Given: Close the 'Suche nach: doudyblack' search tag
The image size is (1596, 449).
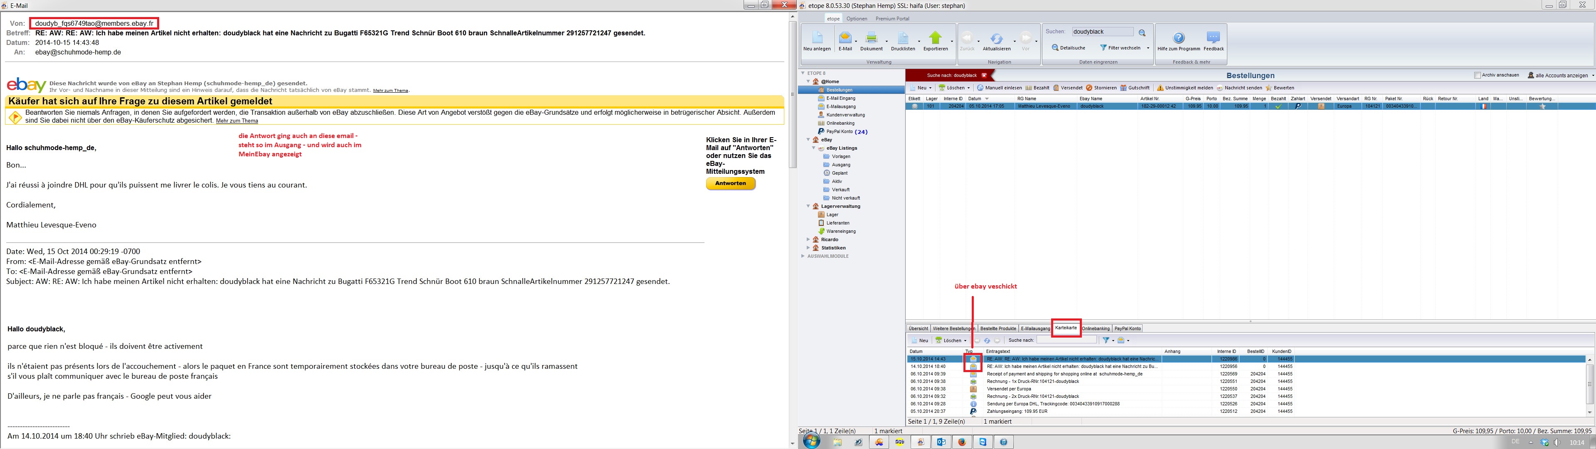Looking at the screenshot, I should 984,75.
